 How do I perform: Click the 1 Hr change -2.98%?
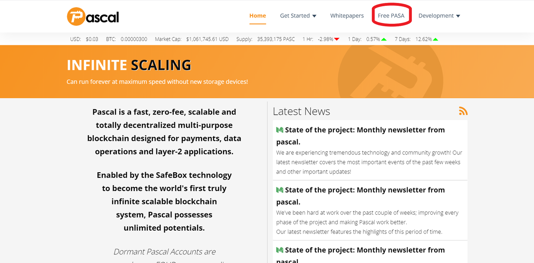click(325, 39)
